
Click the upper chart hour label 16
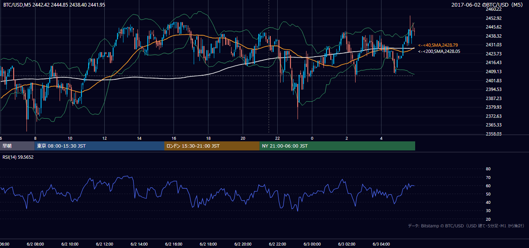(174, 138)
